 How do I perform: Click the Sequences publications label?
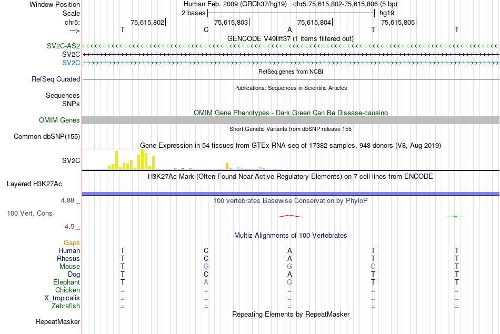pos(63,96)
